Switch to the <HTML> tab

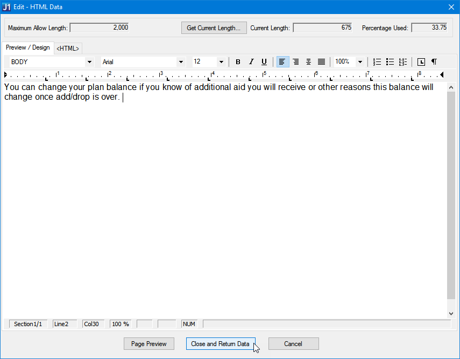tap(68, 49)
